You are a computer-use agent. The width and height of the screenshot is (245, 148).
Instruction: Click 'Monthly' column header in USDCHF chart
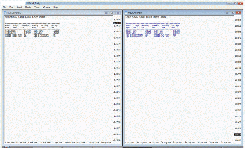click(x=165, y=25)
